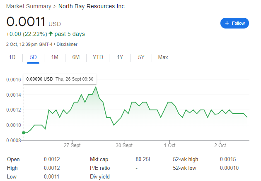This screenshot has width=261, height=181.
Task: Click the Disclaimer link
Action: pos(67,44)
